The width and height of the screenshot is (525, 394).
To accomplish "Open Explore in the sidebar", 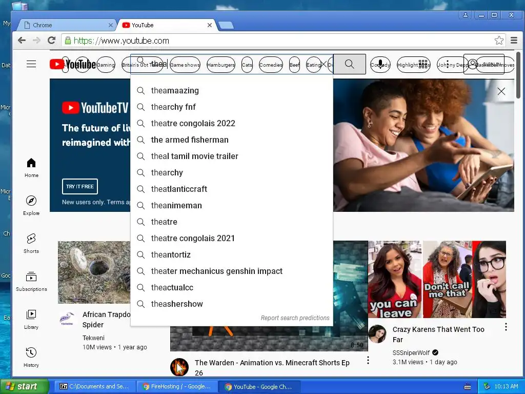I will pyautogui.click(x=31, y=205).
